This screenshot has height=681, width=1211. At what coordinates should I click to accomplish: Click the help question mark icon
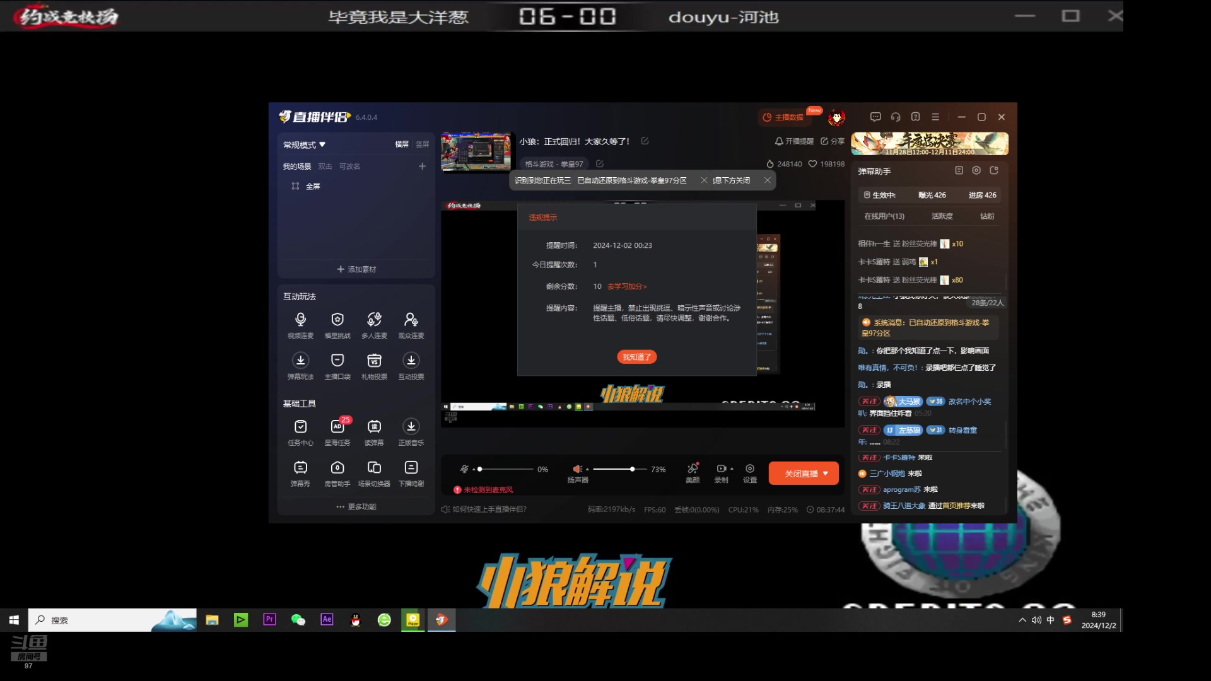point(916,117)
